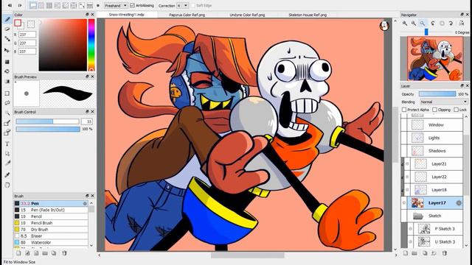Switch to Undyne Color Ref.png tab
The image size is (472, 265).
click(247, 15)
